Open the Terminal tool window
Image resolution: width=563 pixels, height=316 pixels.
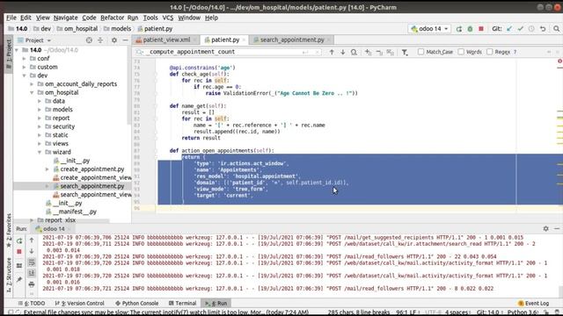coord(182,303)
